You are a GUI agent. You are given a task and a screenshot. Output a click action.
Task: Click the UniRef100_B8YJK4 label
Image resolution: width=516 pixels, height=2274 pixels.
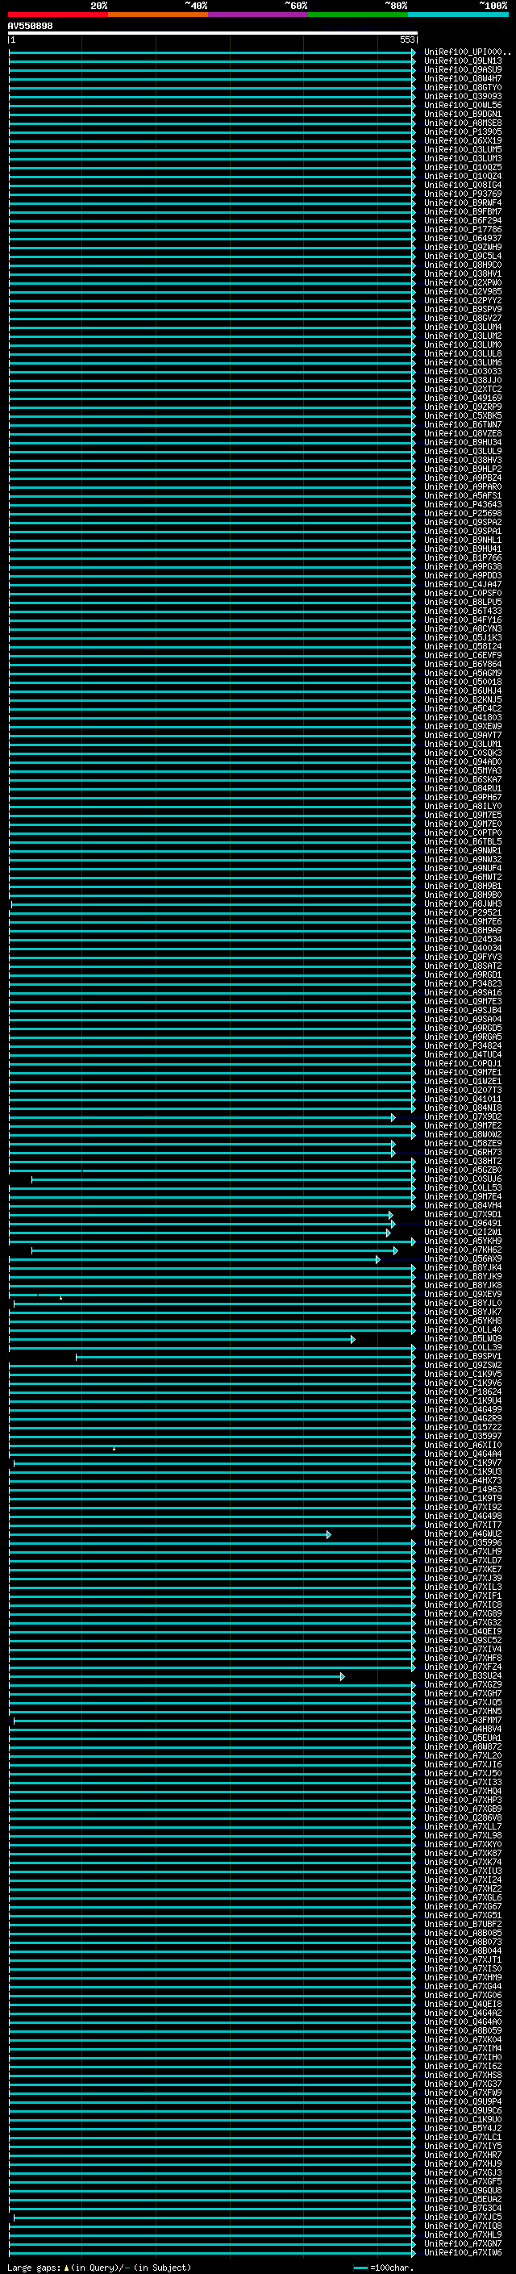462,1267
